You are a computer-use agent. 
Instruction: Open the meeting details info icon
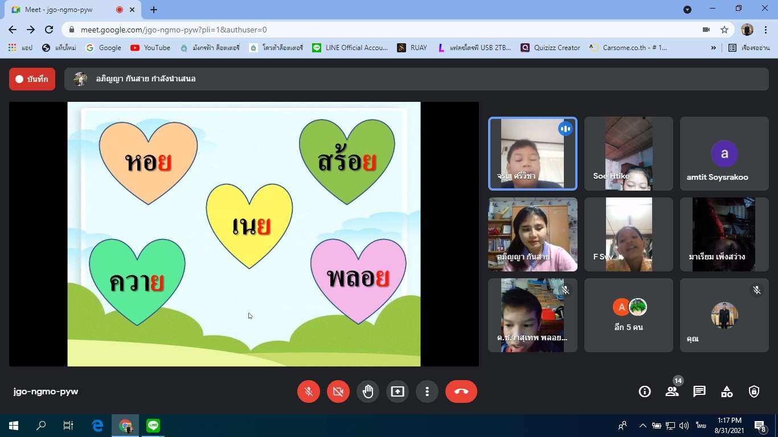(x=645, y=391)
